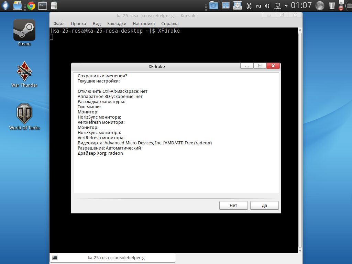Click the Konsole scrollbar up arrow
Image resolution: width=352 pixels, height=264 pixels.
coord(300,30)
